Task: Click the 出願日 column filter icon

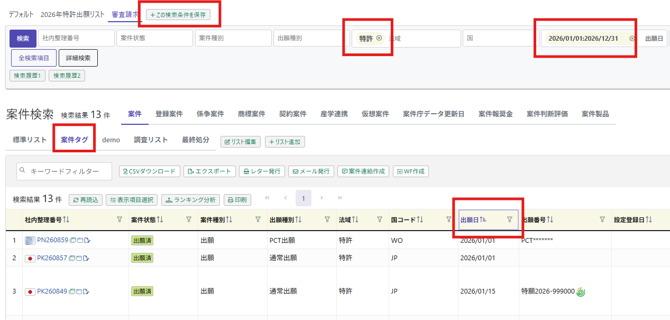Action: (x=510, y=220)
